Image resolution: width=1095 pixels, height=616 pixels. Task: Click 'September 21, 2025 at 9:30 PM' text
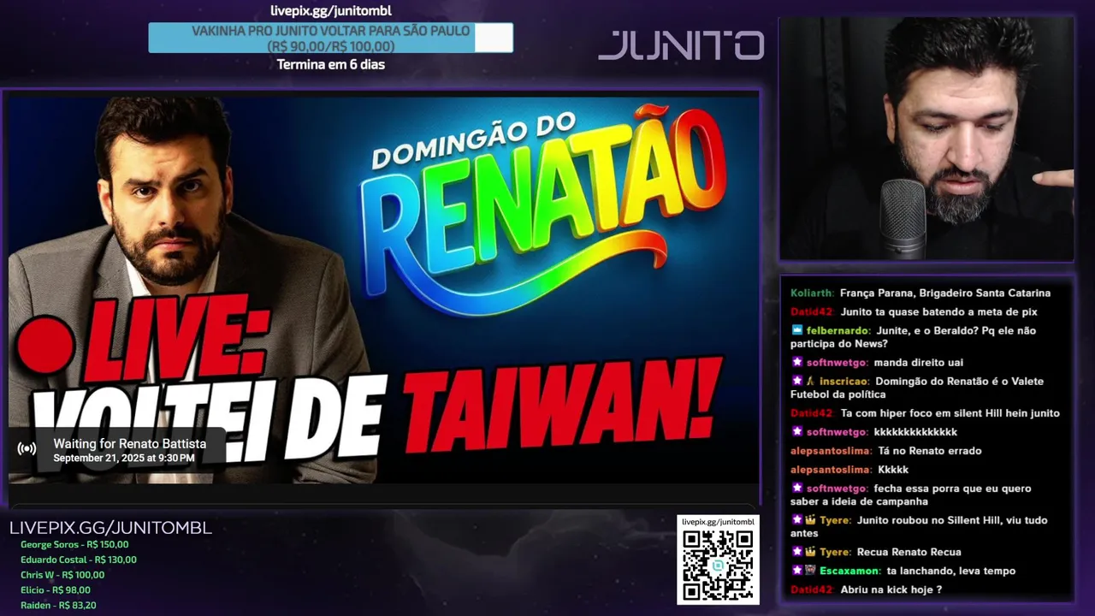pos(124,458)
